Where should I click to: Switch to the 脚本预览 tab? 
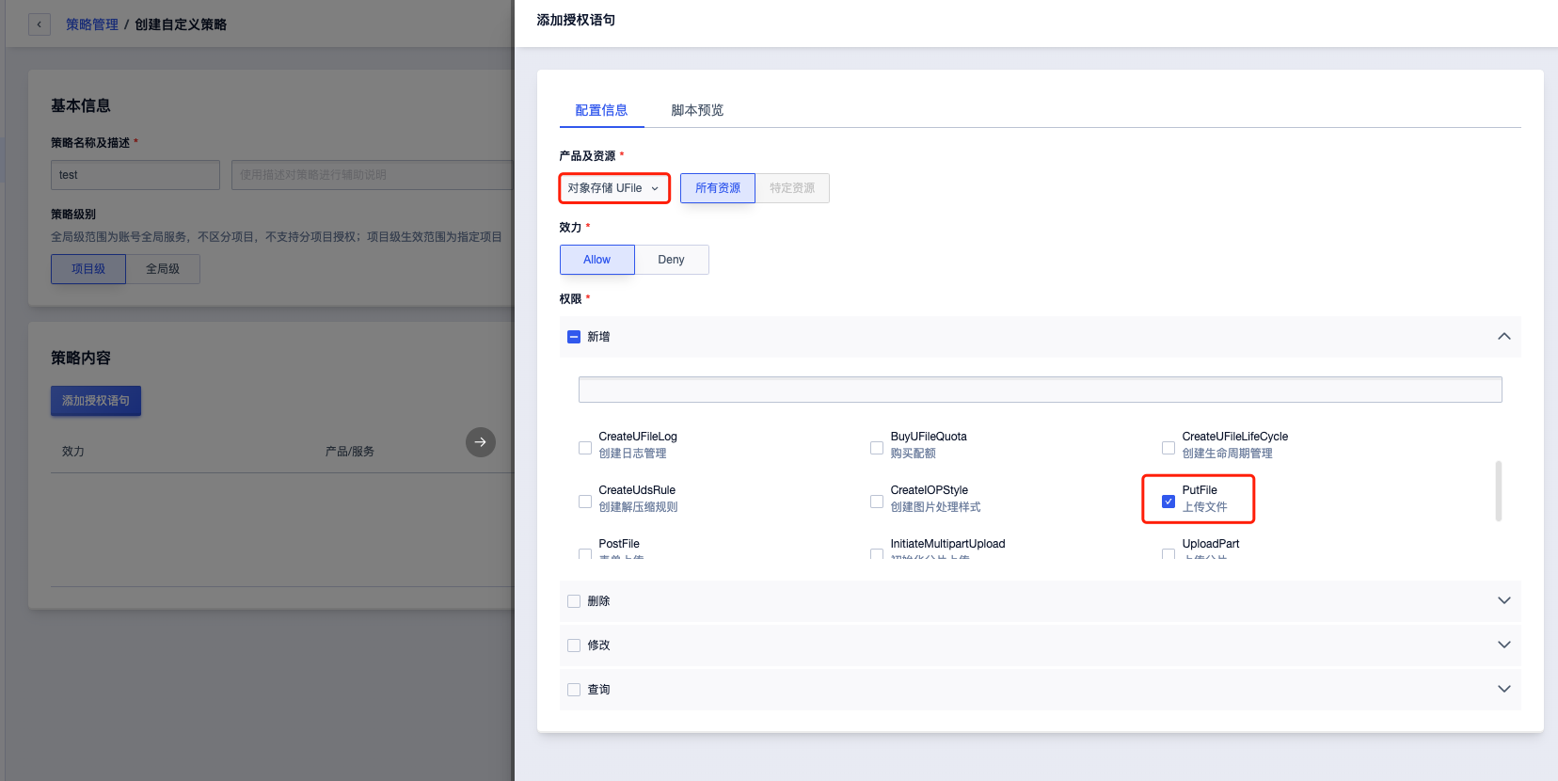point(697,110)
